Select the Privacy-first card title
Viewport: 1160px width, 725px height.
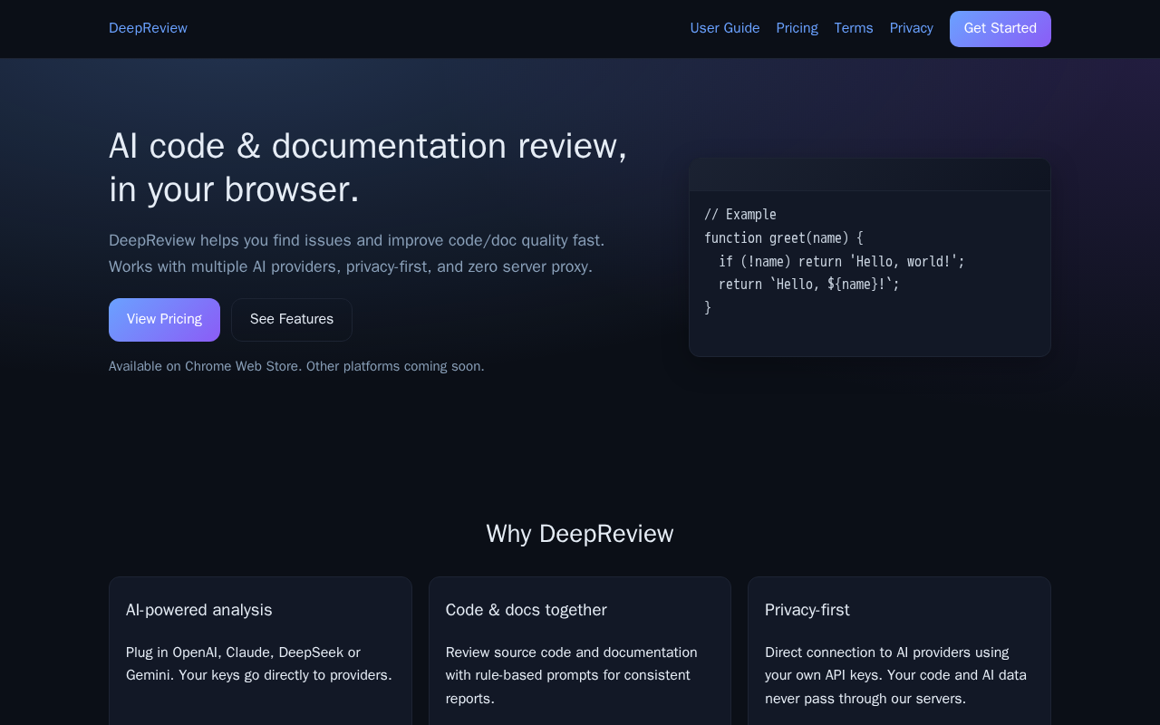807,610
